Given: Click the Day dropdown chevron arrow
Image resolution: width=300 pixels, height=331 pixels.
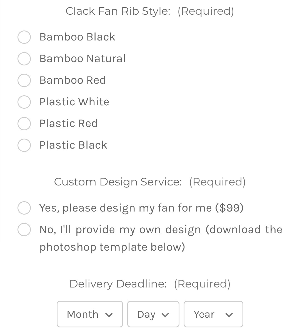Looking at the screenshot, I should point(165,315).
